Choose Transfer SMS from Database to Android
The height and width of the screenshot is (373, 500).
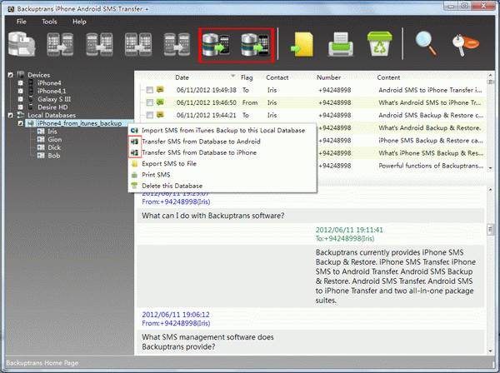pyautogui.click(x=222, y=142)
